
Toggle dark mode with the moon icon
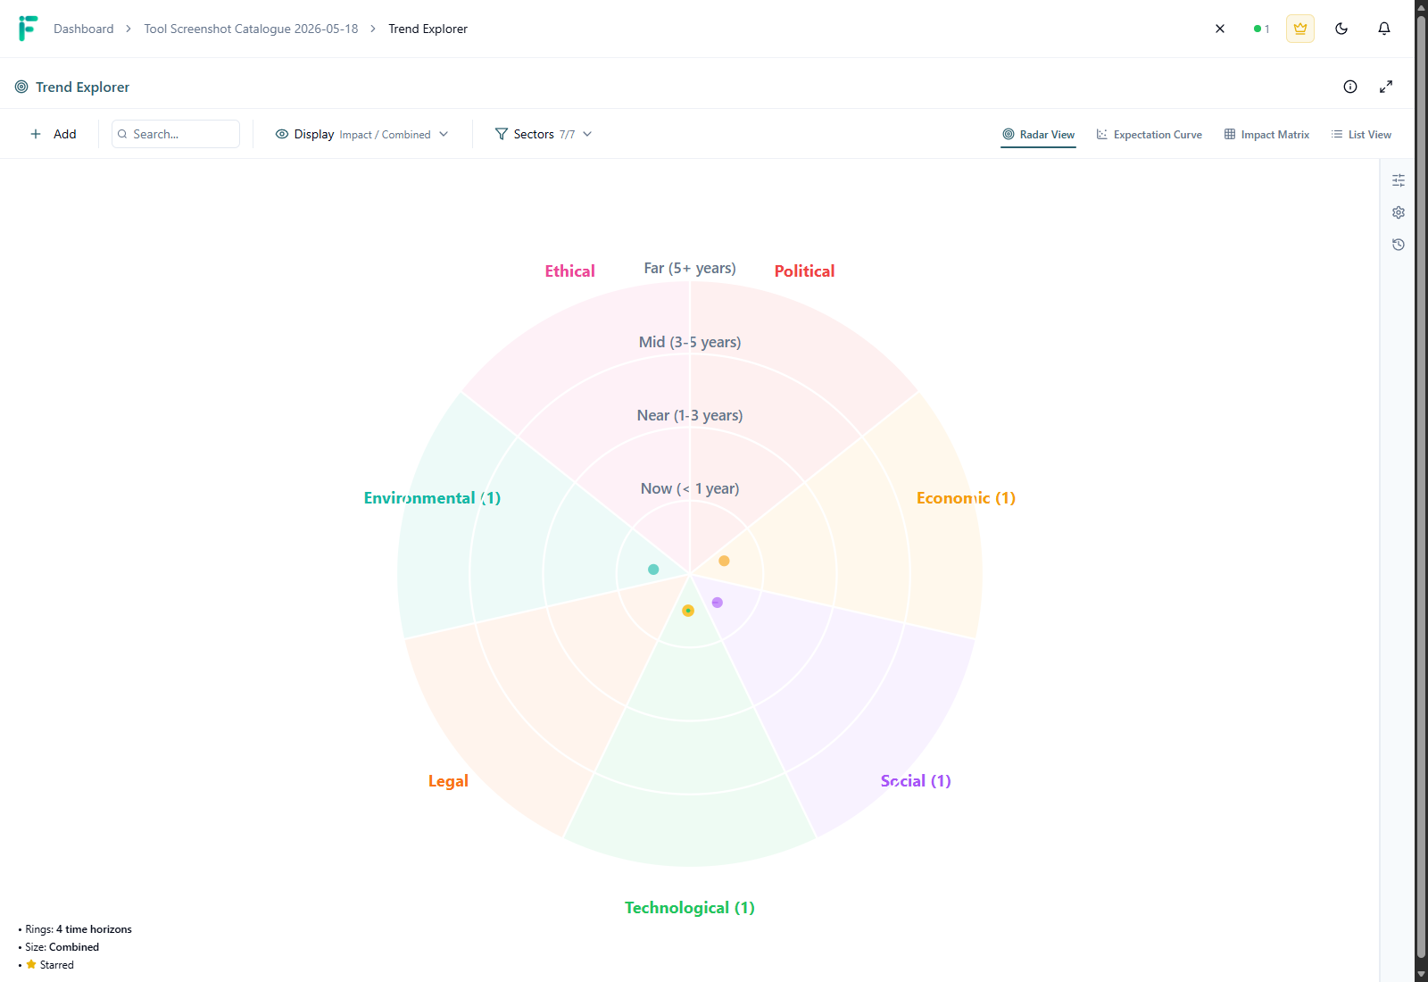(x=1341, y=29)
